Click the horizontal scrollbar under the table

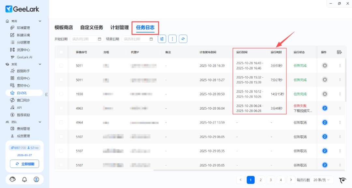click(249, 170)
